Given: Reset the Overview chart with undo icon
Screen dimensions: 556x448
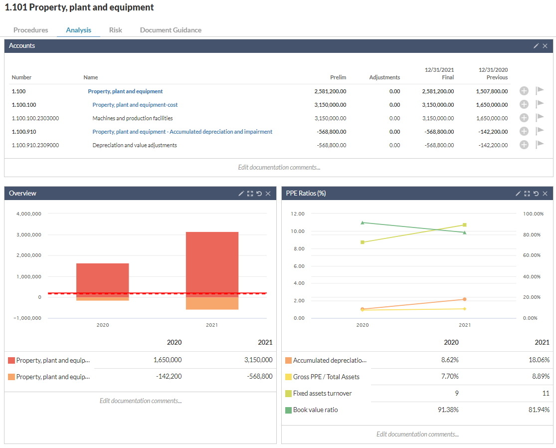Looking at the screenshot, I should click(259, 194).
